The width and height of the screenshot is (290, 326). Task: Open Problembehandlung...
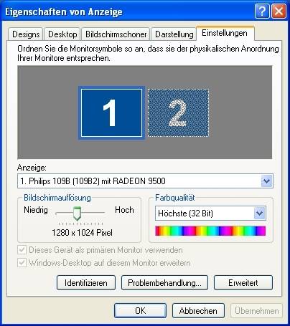coord(164,283)
